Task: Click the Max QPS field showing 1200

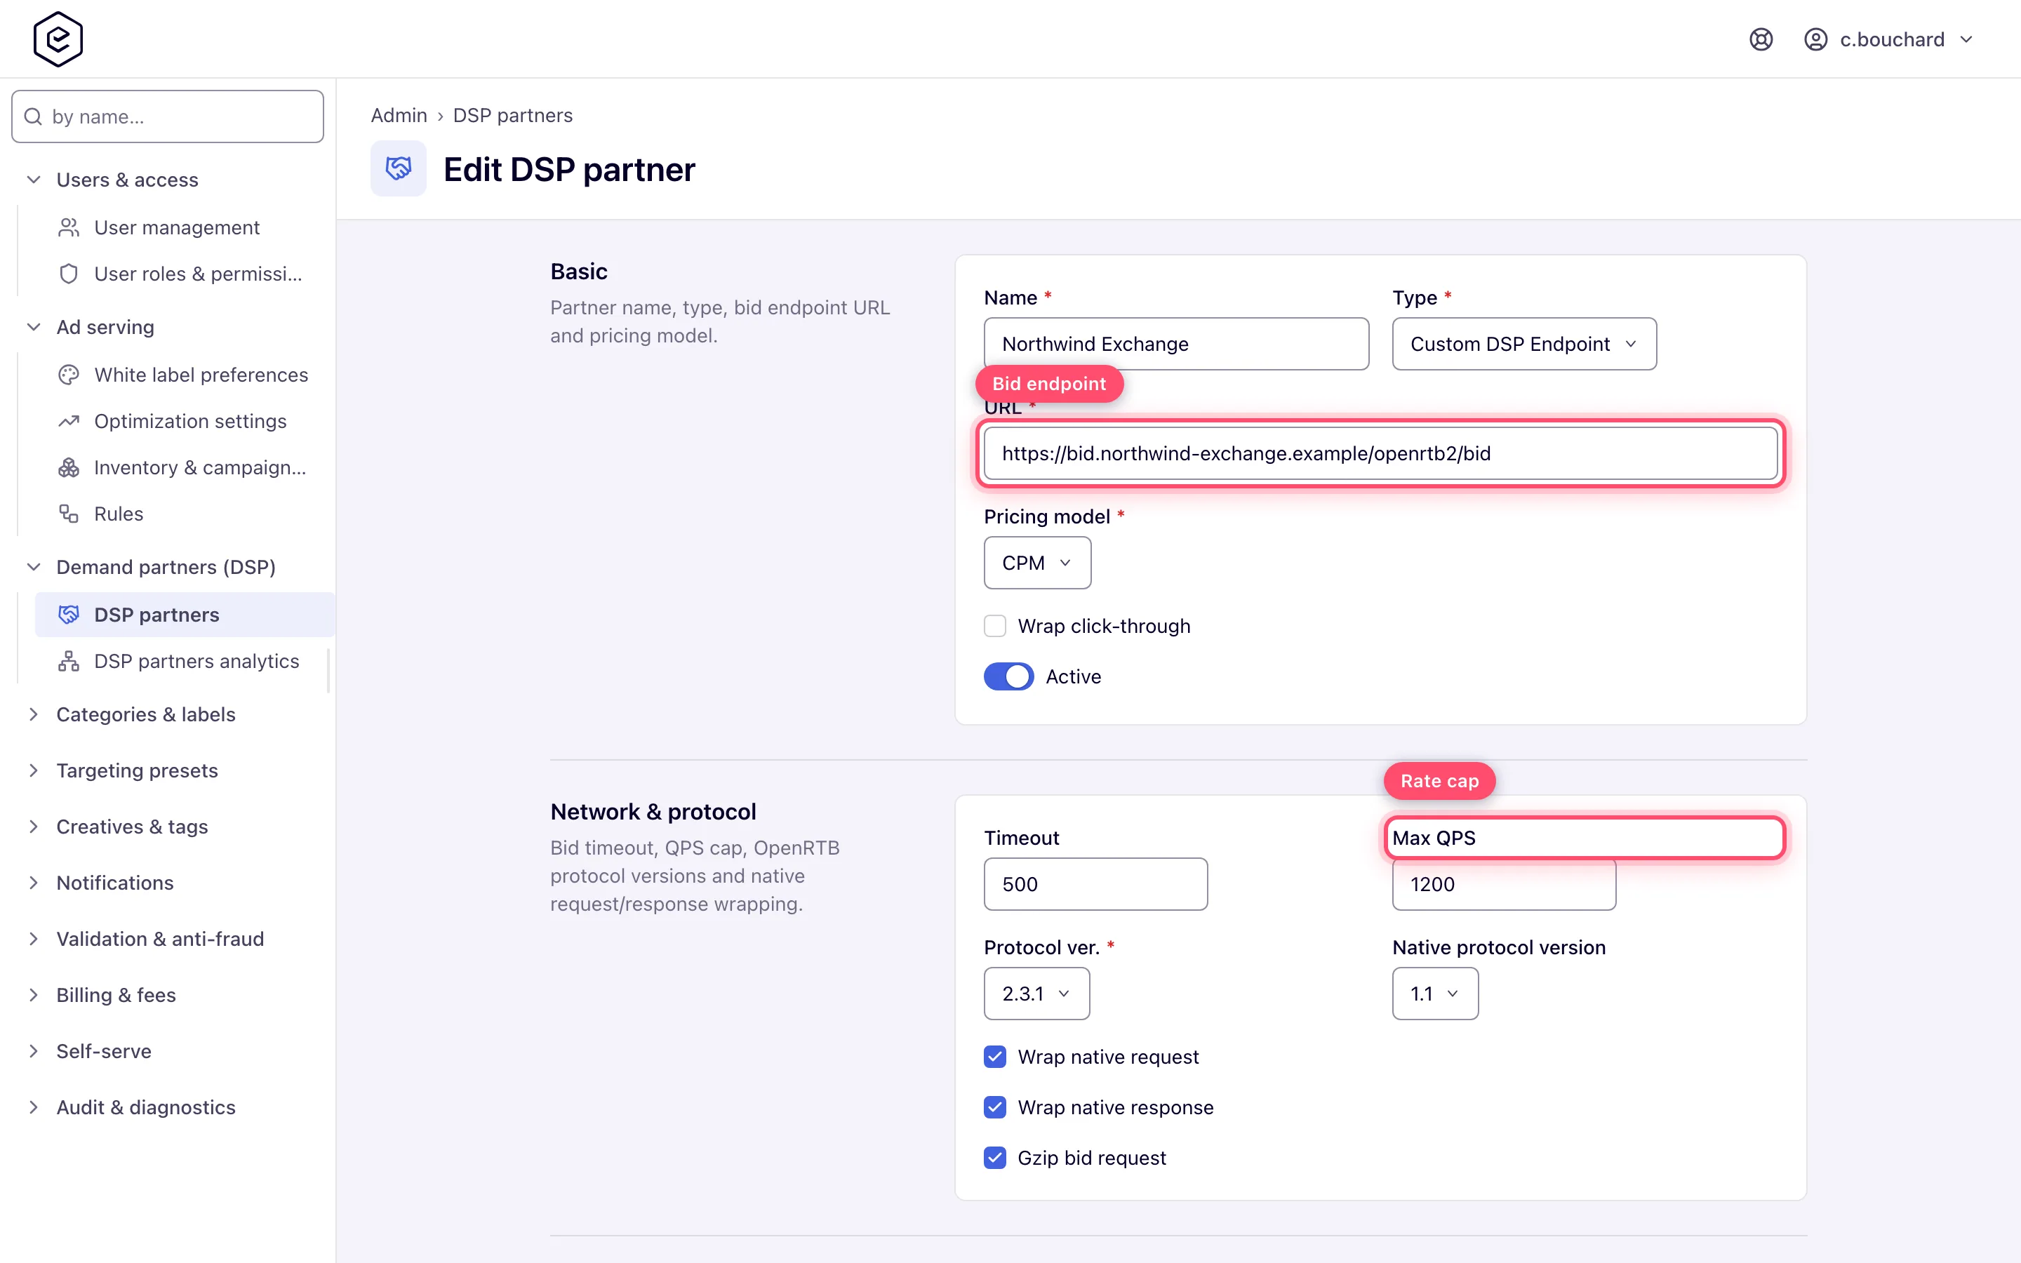Action: 1503,885
